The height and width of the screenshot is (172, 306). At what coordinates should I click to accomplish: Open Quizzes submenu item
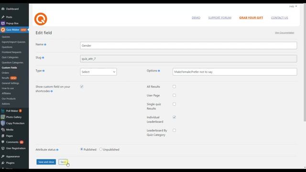(x=6, y=37)
